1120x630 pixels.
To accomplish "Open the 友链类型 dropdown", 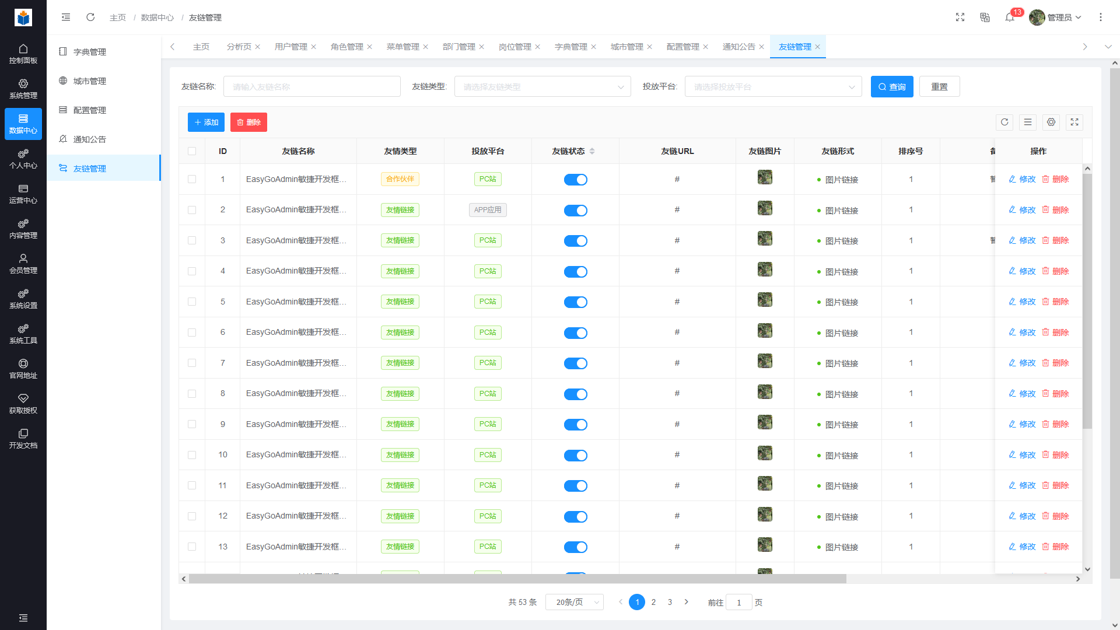I will [542, 87].
